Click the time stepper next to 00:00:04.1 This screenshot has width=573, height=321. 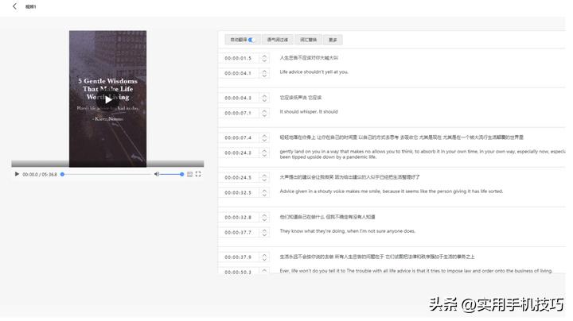coord(264,73)
